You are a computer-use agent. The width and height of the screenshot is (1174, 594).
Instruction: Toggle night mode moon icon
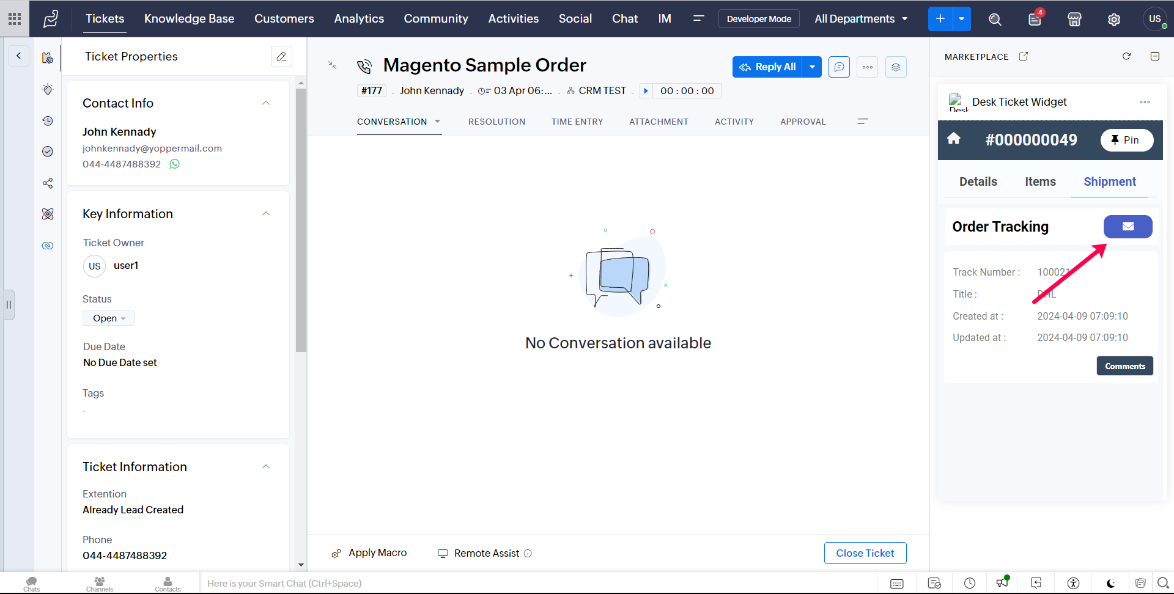1110,583
